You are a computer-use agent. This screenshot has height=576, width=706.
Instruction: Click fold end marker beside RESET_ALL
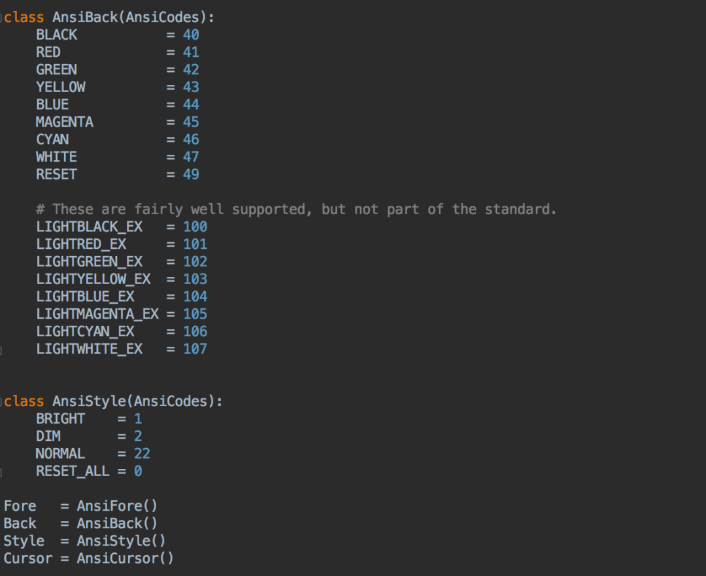(1, 472)
